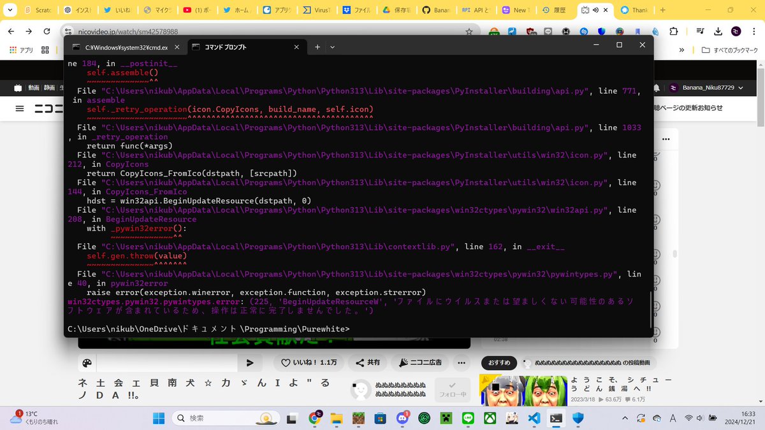Send comment with arrow button
765x430 pixels.
coord(250,362)
